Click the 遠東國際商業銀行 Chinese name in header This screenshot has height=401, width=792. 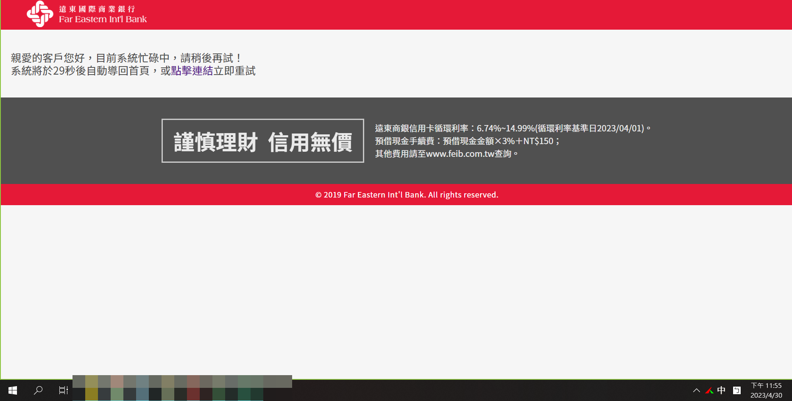[97, 9]
